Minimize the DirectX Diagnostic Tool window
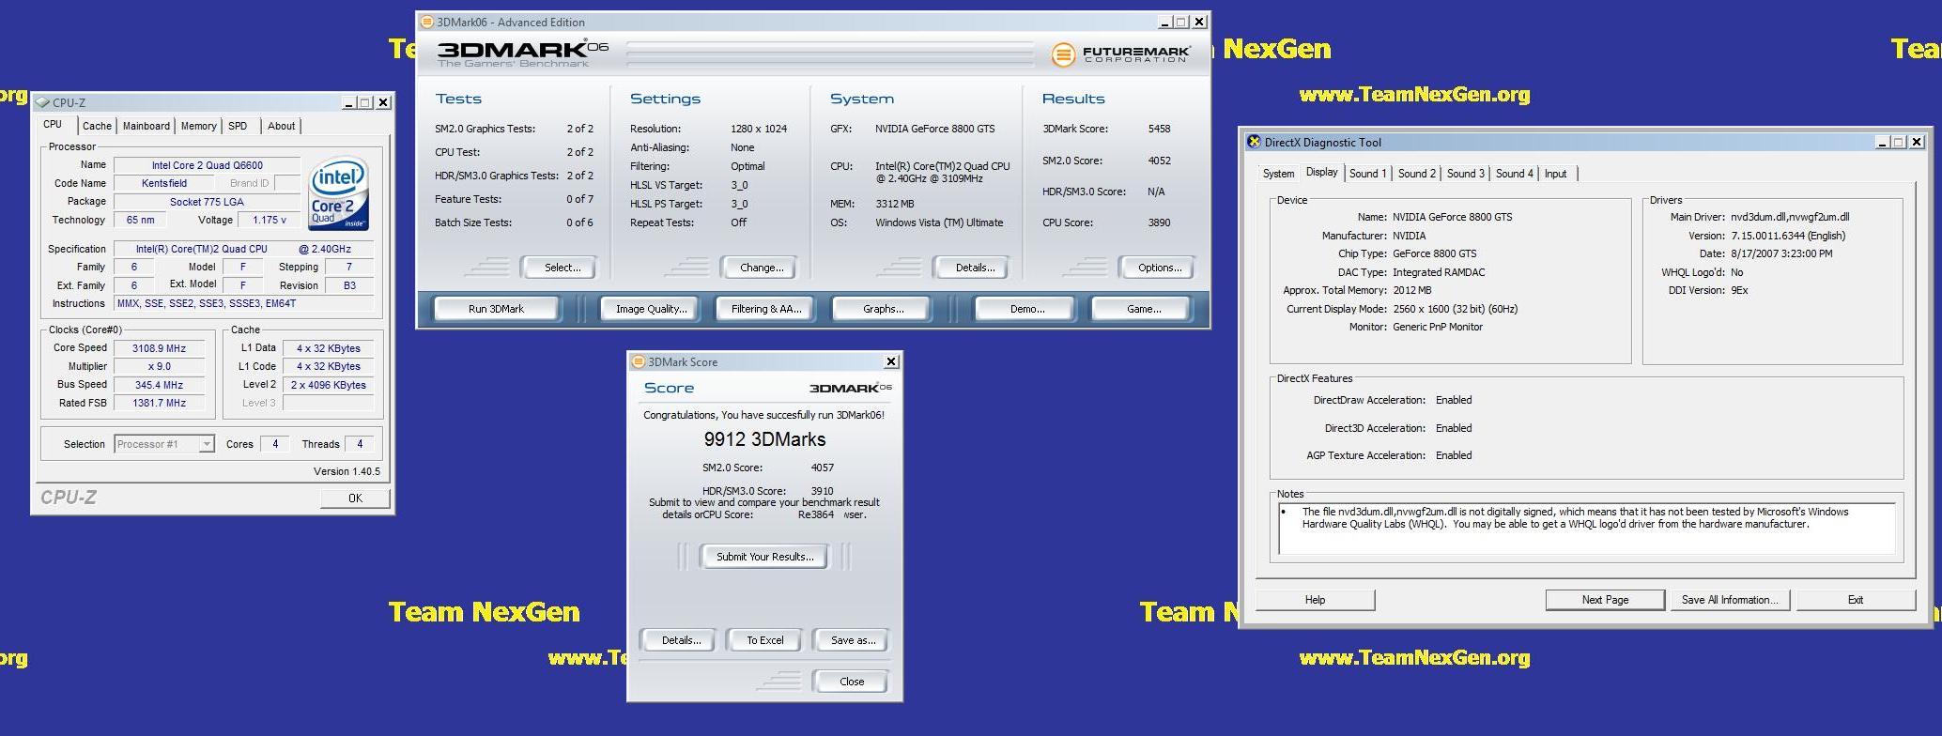Screen dimensions: 1942x736 pos(1882,142)
